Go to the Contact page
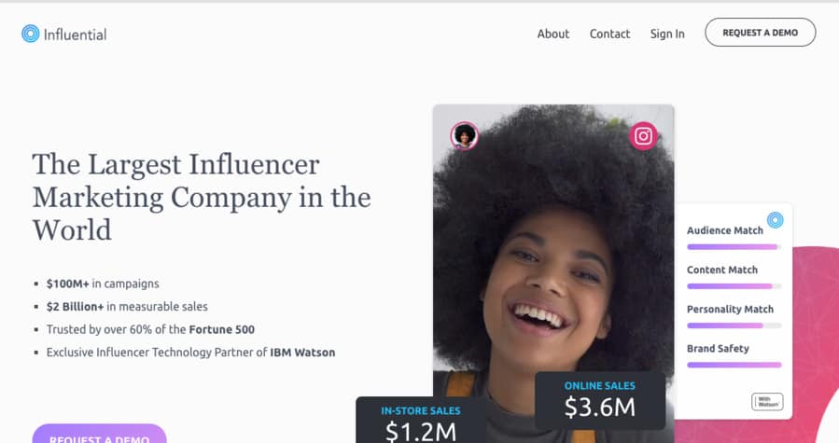This screenshot has width=839, height=443. point(609,34)
